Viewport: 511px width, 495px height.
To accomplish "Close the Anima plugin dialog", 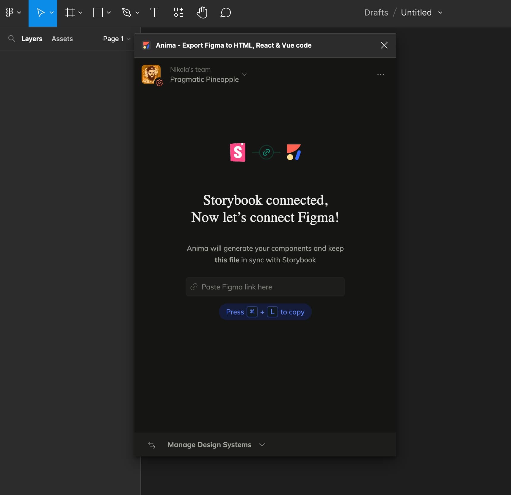I will [384, 45].
